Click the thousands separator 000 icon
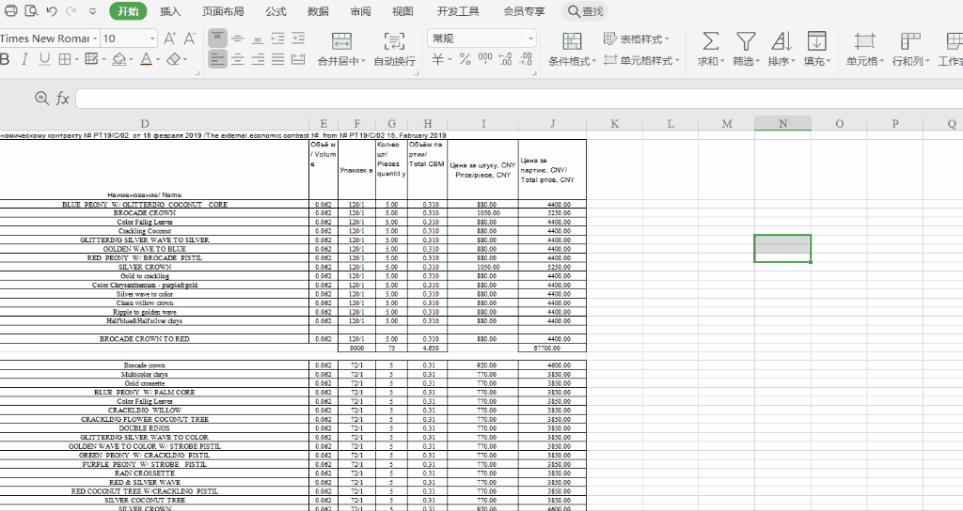963x511 pixels. (485, 59)
